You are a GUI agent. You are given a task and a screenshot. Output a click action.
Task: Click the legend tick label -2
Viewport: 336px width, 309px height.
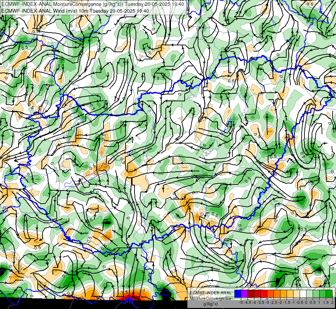coord(280,302)
